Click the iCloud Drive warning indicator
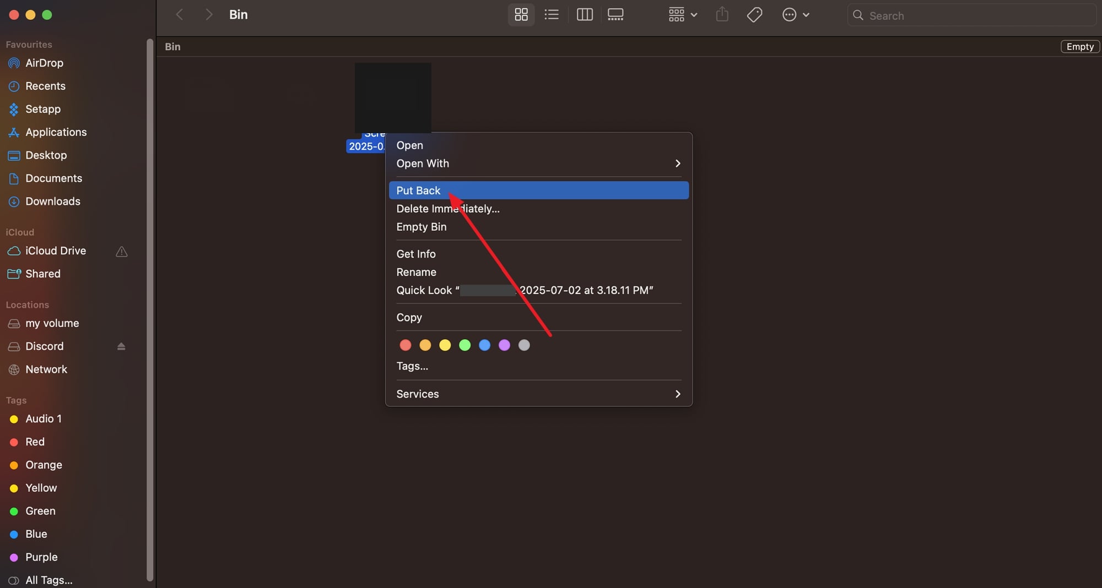This screenshot has height=588, width=1102. pyautogui.click(x=121, y=252)
